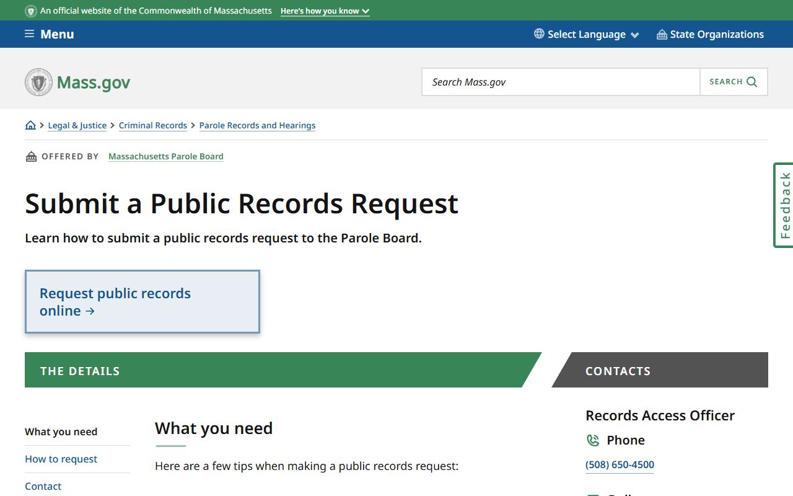The height and width of the screenshot is (496, 793).
Task: Click the State Organizations building icon
Action: click(662, 34)
